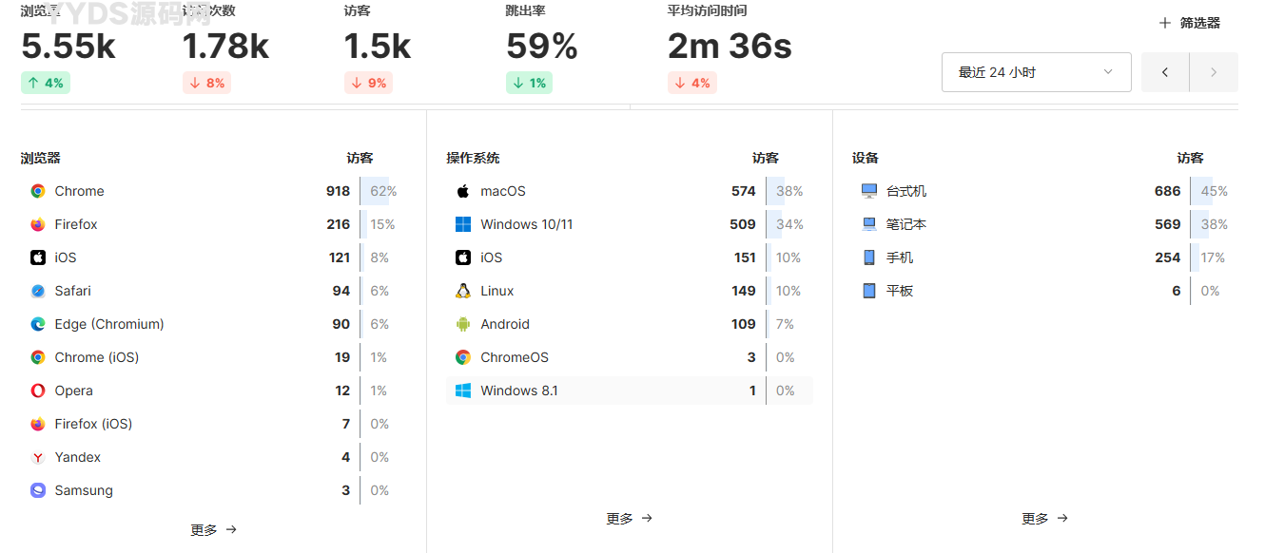Click the Apple icon next to macOS
1265x553 pixels.
pyautogui.click(x=463, y=191)
